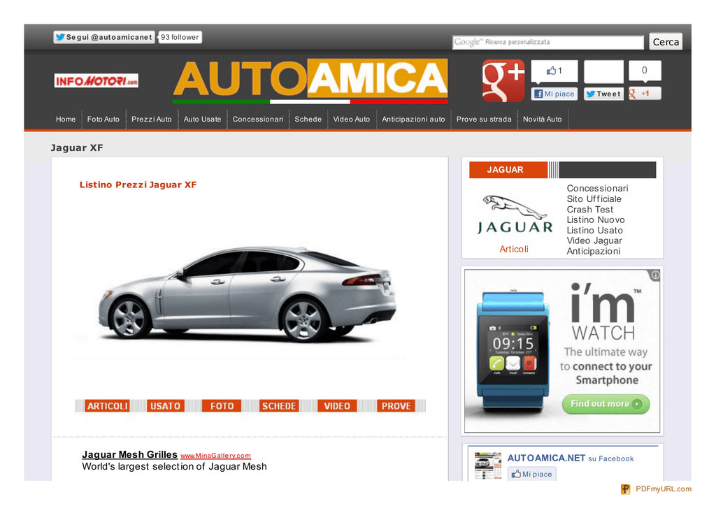
Task: Select the VIDEO tab button
Action: 337,406
